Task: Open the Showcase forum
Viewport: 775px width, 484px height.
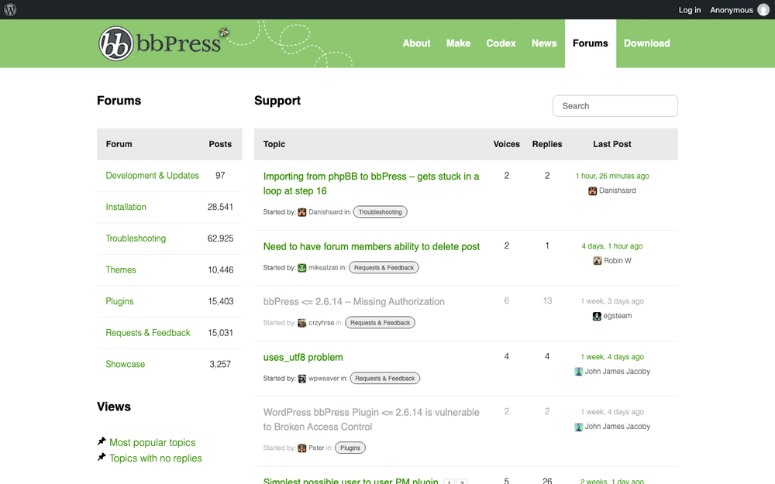Action: click(126, 365)
